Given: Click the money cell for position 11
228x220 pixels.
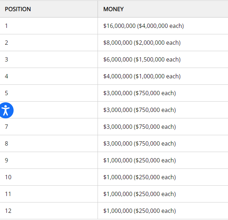Looking at the screenshot, I should coord(139,194).
